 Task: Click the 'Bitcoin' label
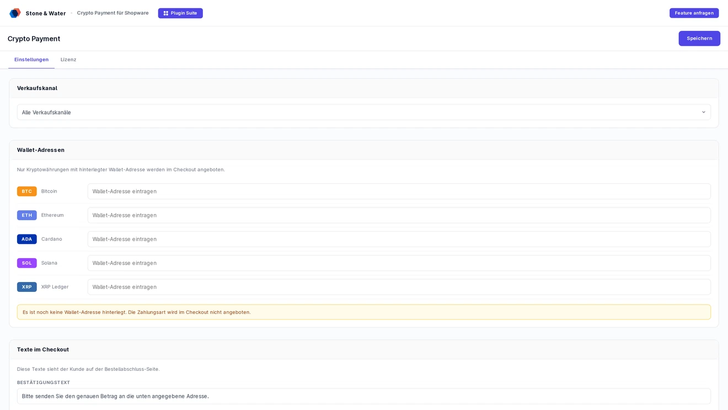pos(49,191)
